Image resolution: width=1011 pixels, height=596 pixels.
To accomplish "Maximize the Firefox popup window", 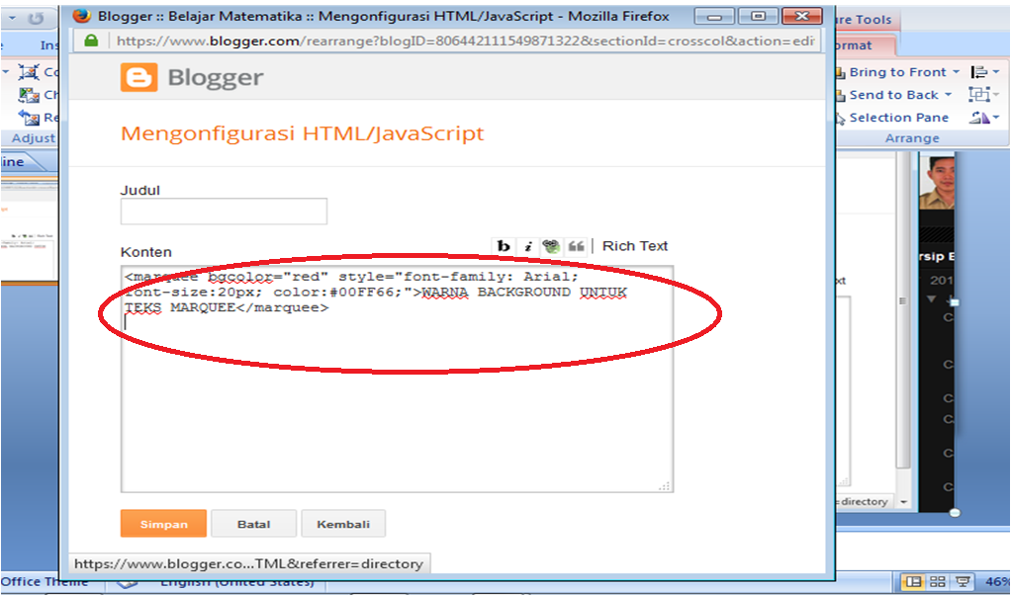I will [x=758, y=16].
